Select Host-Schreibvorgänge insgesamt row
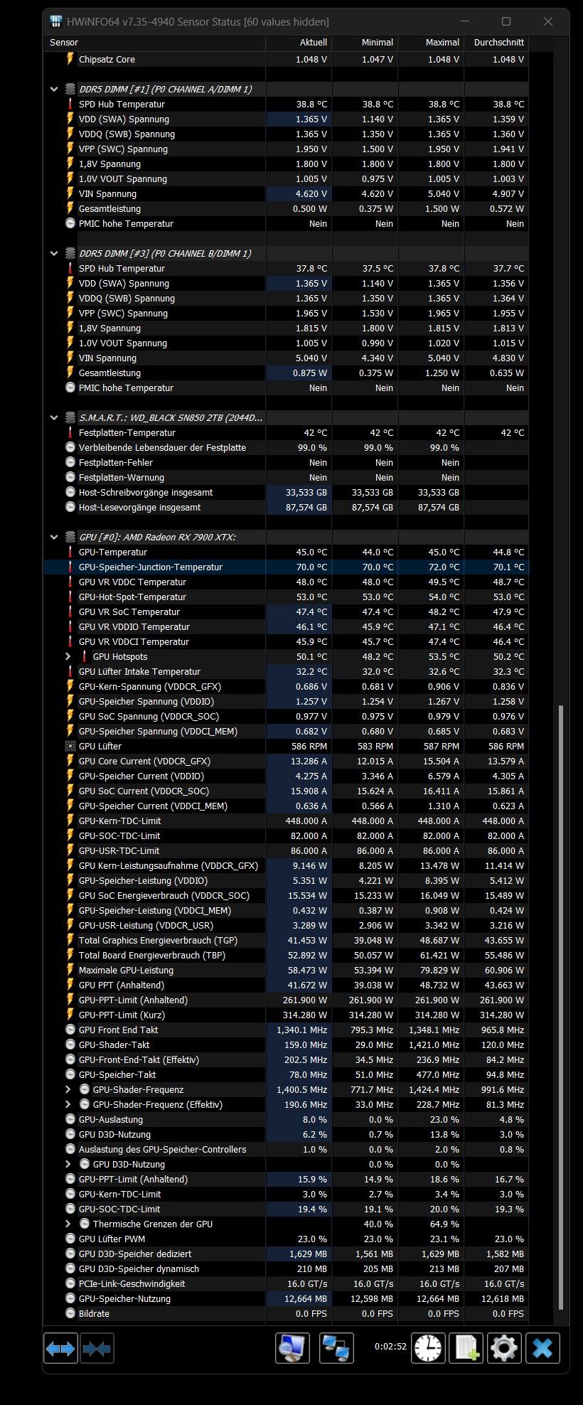The image size is (583, 1405). tap(286, 493)
